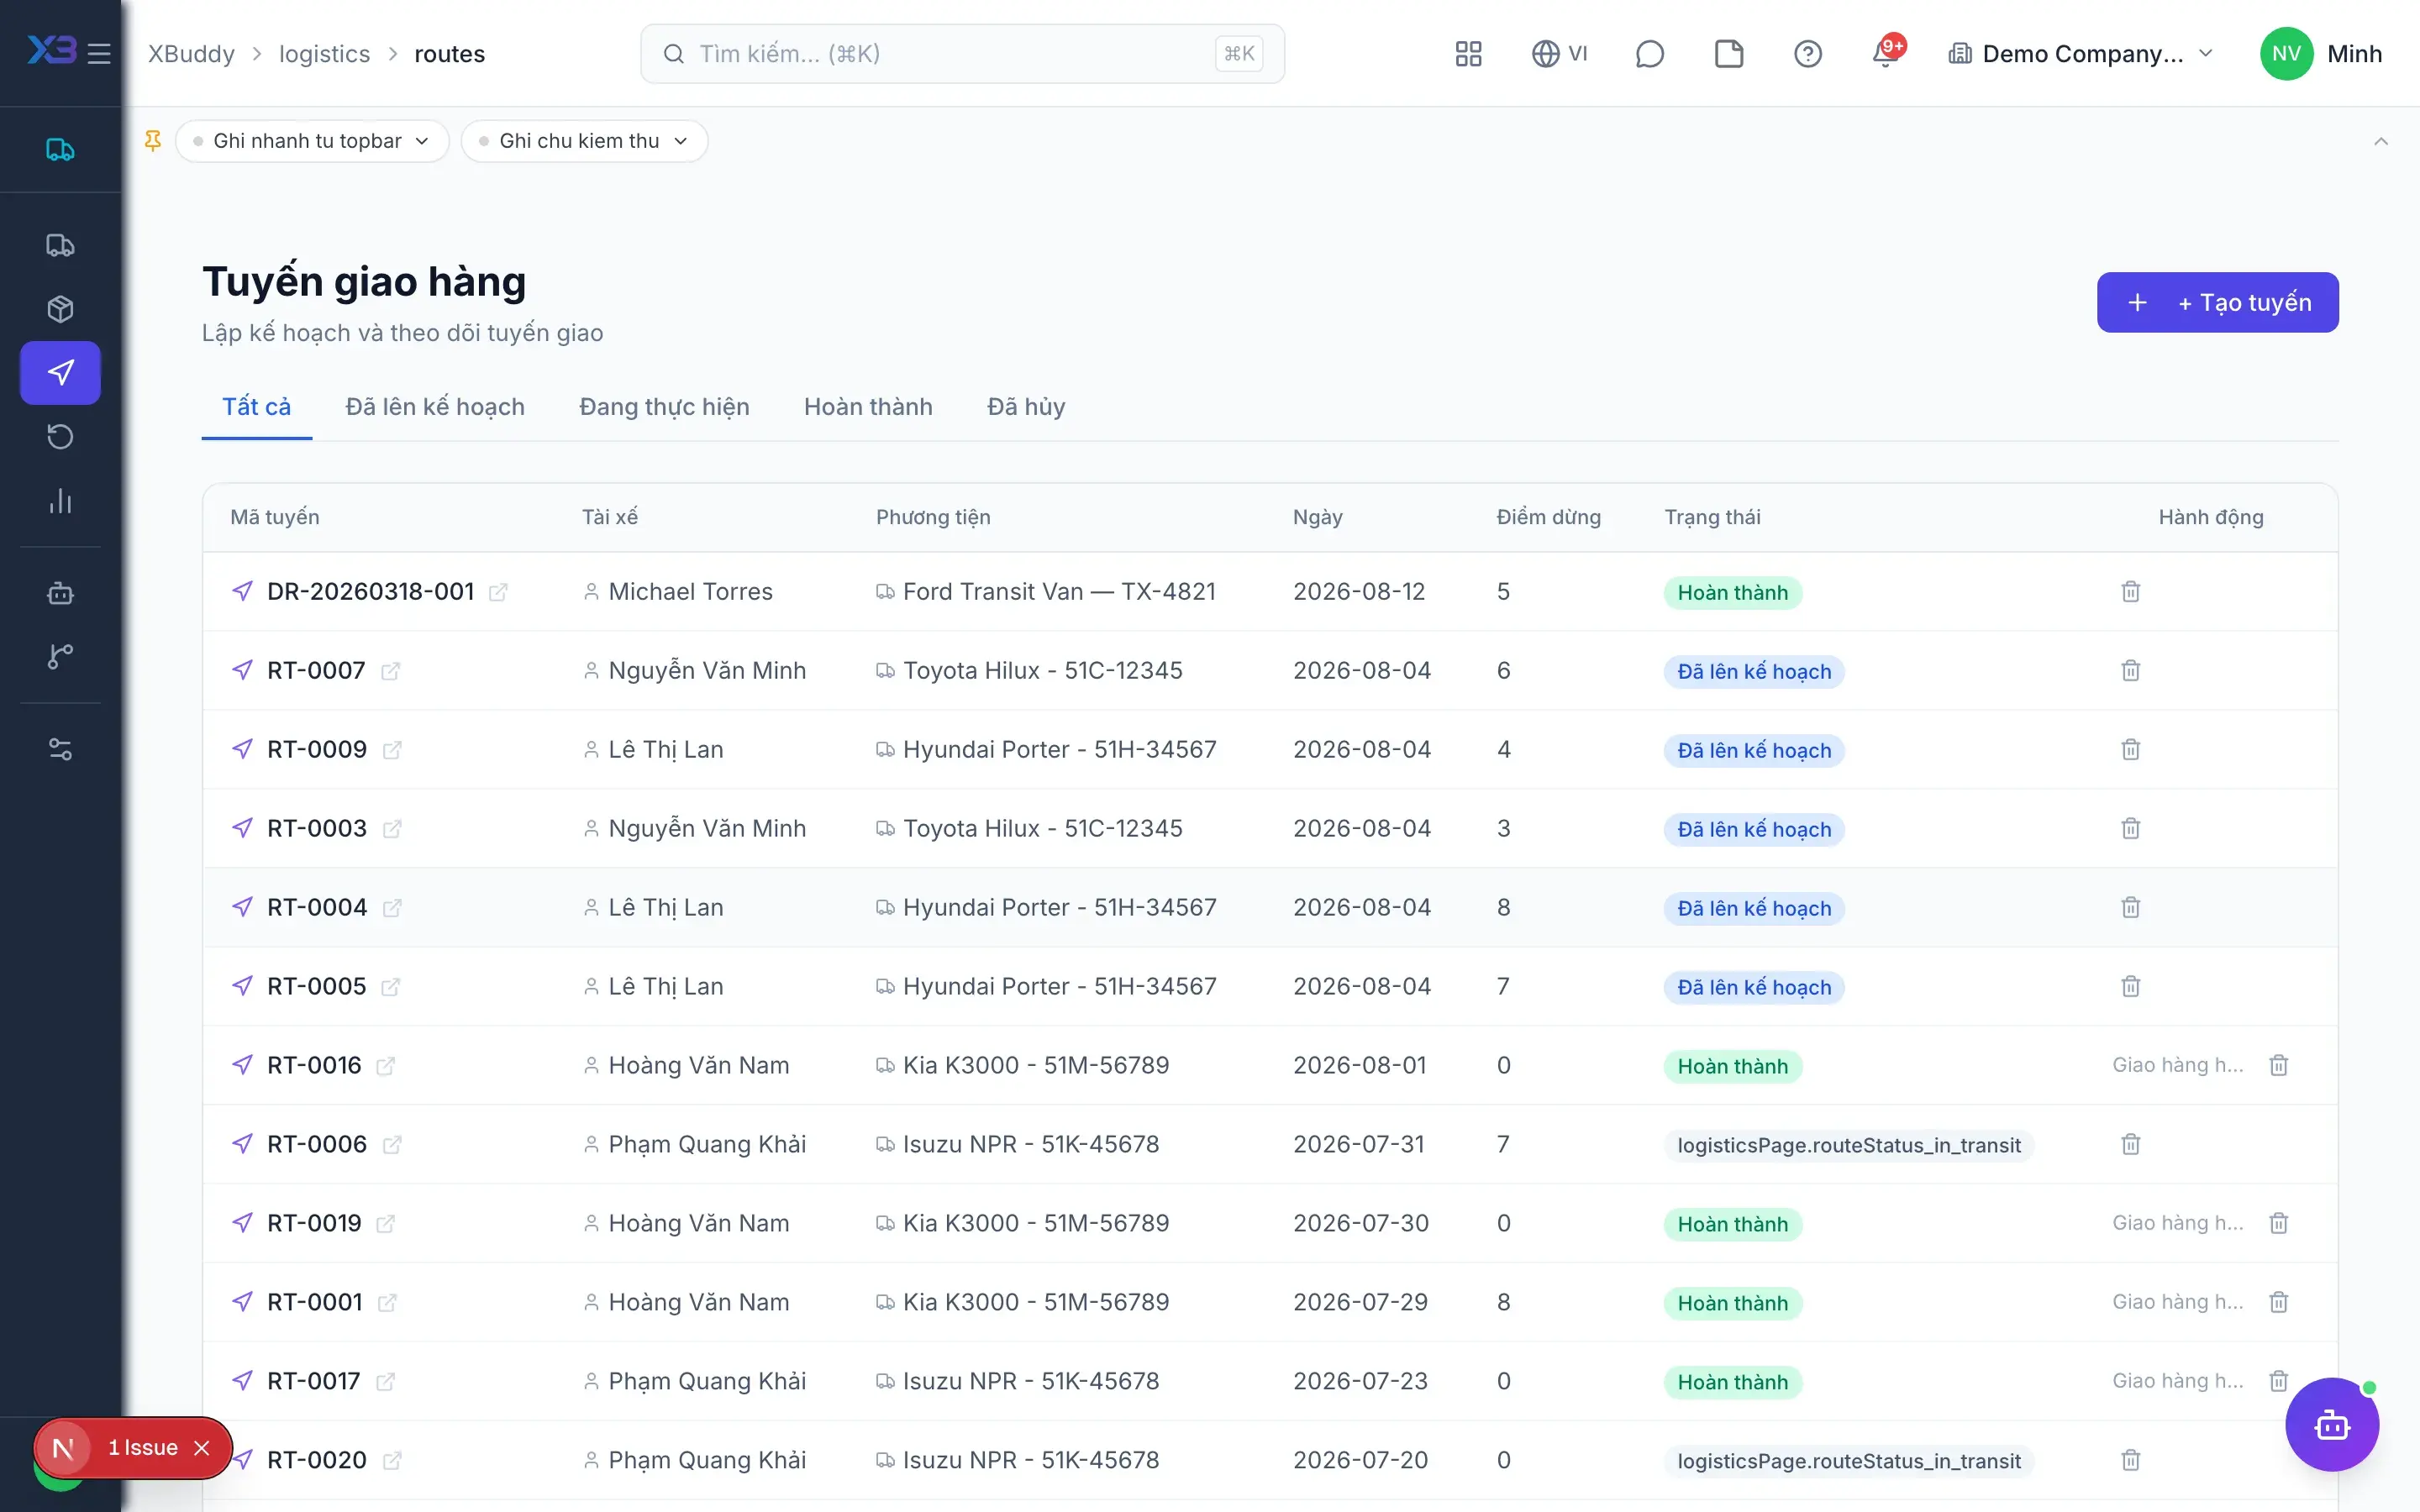Expand the Ghi chu kiem thu dropdown
The width and height of the screenshot is (2420, 1512).
584,141
